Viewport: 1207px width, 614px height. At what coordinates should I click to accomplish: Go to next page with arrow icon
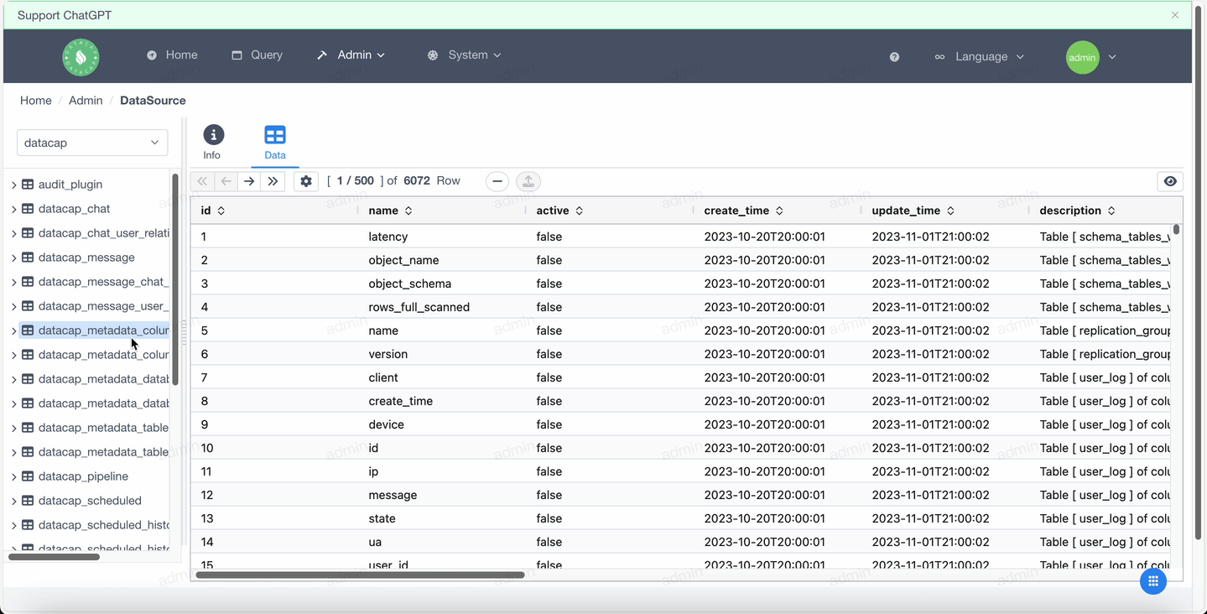[248, 180]
